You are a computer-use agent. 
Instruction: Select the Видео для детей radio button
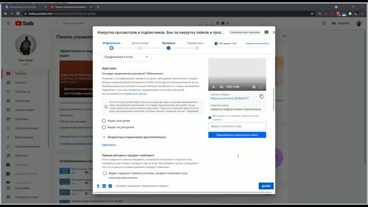click(x=104, y=121)
